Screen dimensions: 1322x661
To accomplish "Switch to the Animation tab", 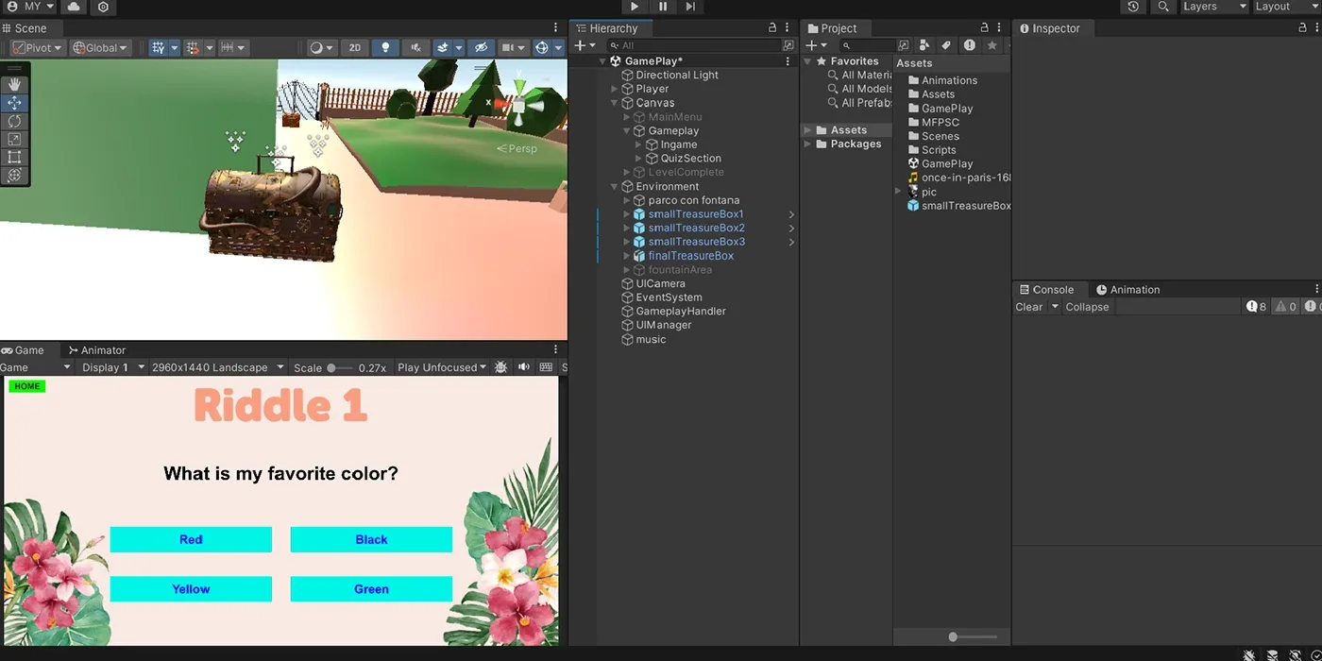I will coord(1127,290).
